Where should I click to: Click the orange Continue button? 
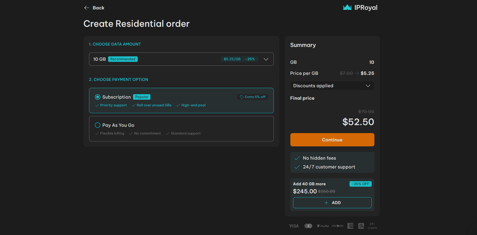pyautogui.click(x=332, y=140)
